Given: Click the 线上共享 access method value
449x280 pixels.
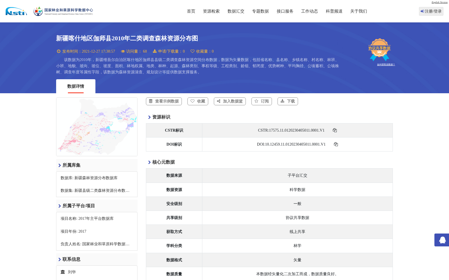Looking at the screenshot, I should [x=297, y=232].
